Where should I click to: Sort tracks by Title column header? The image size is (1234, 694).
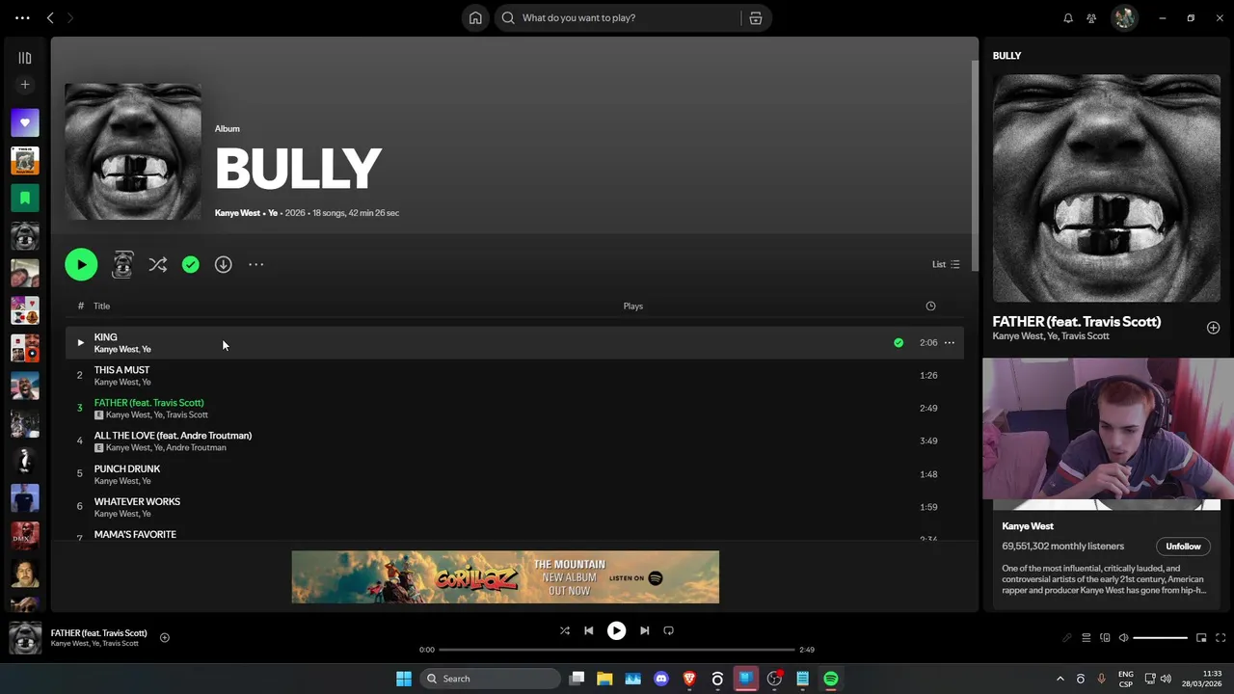101,307
